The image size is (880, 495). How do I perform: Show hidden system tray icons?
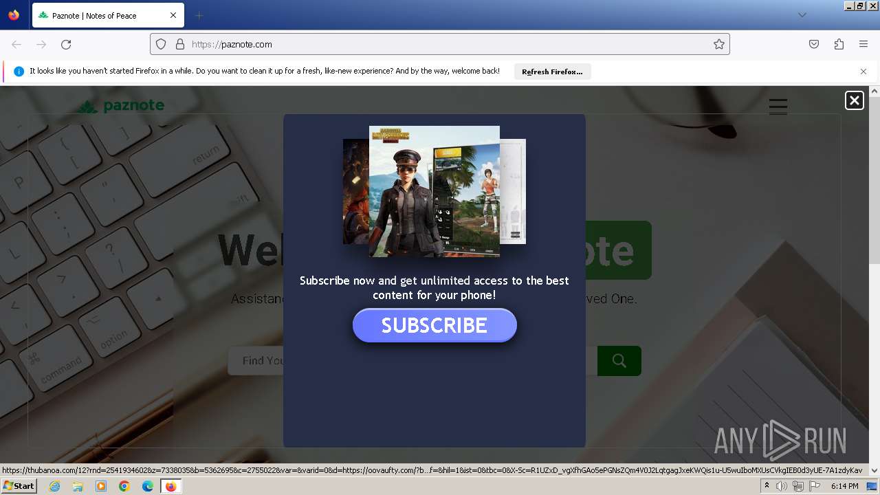click(767, 486)
